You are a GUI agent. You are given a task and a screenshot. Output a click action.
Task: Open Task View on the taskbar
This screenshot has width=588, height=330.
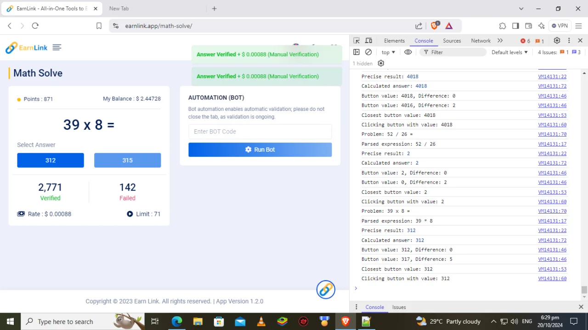point(155,321)
